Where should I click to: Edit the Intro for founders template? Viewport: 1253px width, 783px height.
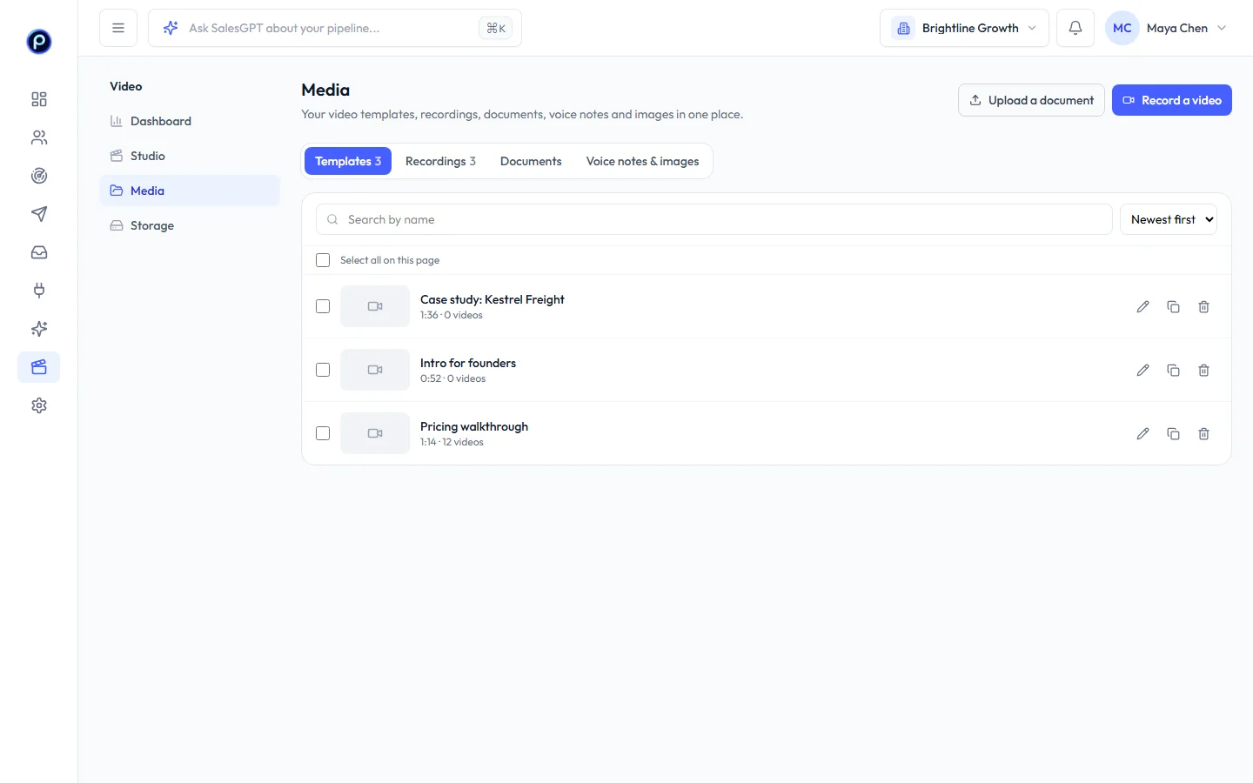point(1143,370)
